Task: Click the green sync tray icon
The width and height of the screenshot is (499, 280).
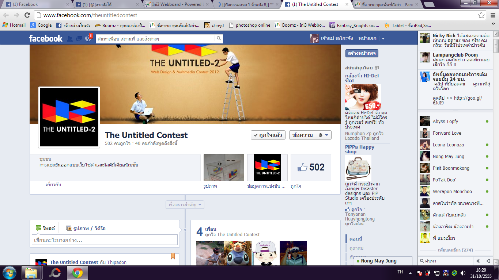Action: tap(454, 273)
